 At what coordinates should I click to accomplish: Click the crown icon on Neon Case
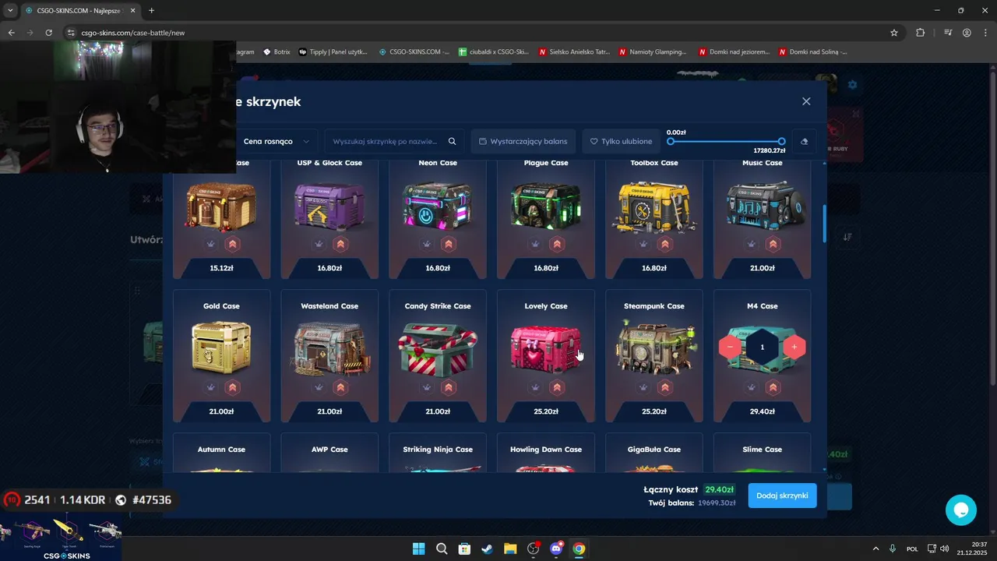(427, 244)
